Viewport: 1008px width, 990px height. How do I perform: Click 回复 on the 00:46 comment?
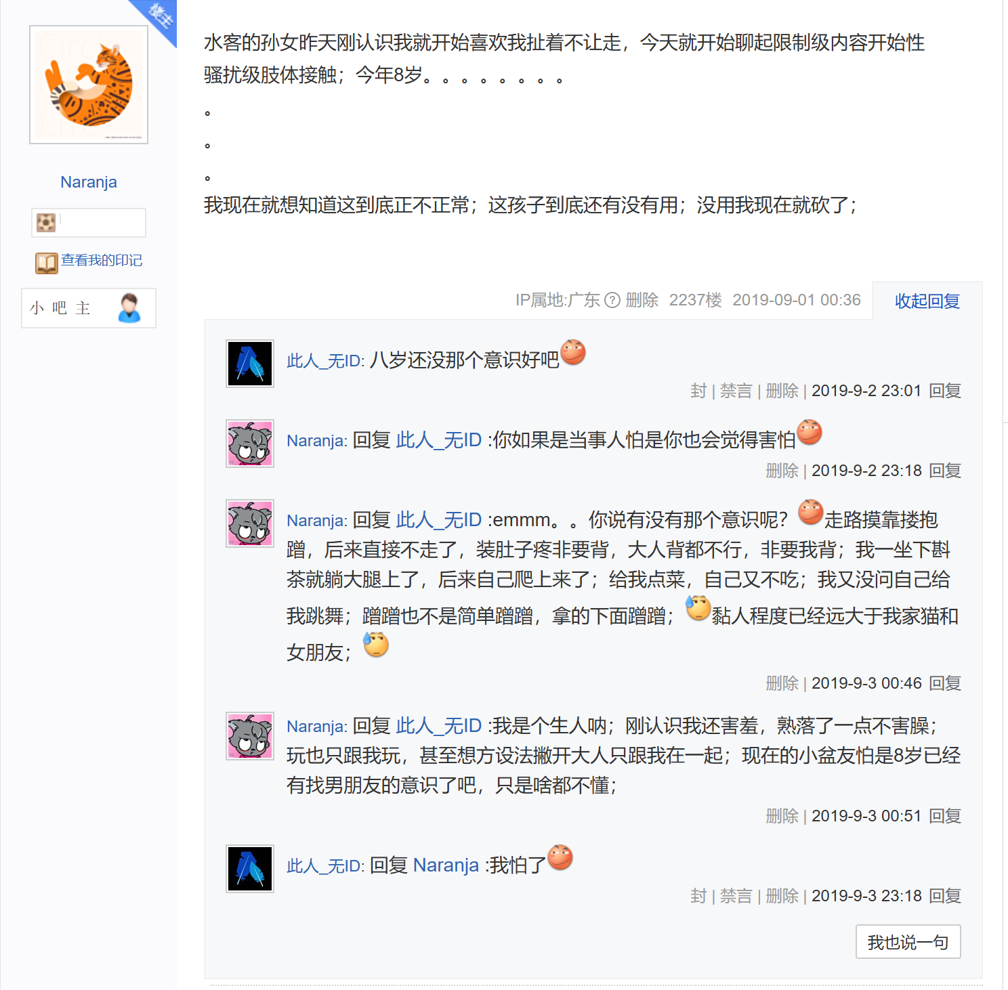945,683
